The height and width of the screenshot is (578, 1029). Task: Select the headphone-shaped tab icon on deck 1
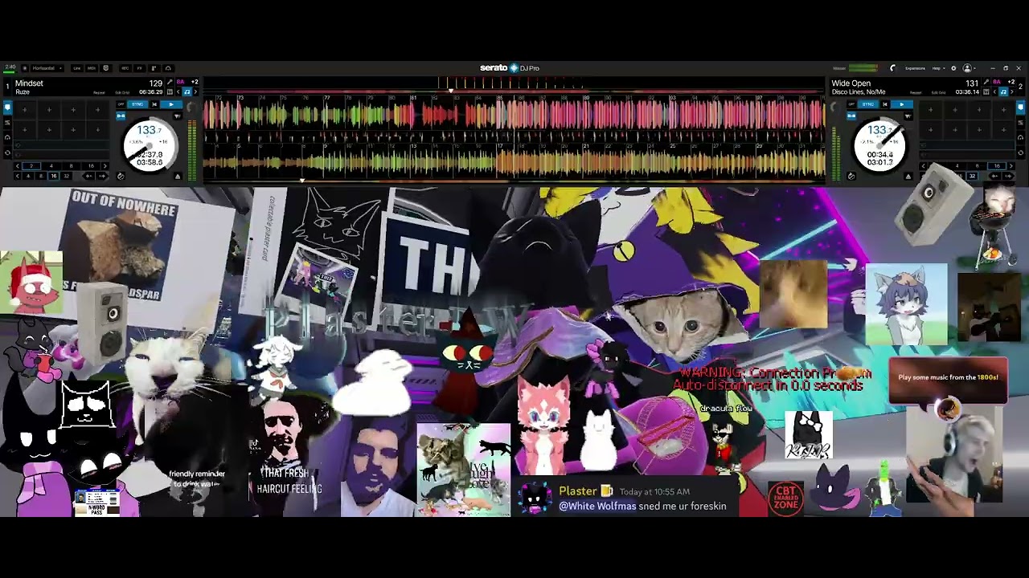(7, 136)
